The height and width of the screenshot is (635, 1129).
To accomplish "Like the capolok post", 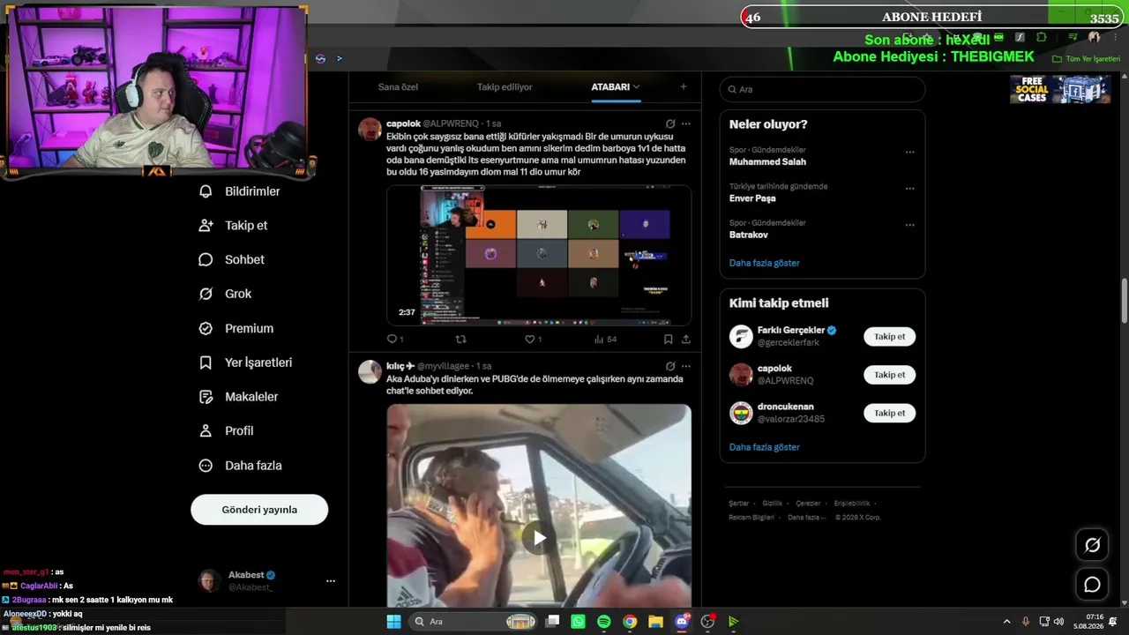I will point(533,339).
